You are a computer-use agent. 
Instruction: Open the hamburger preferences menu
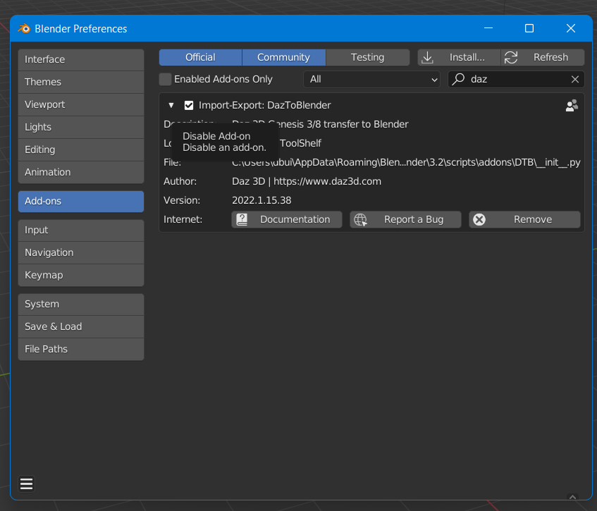tap(27, 484)
